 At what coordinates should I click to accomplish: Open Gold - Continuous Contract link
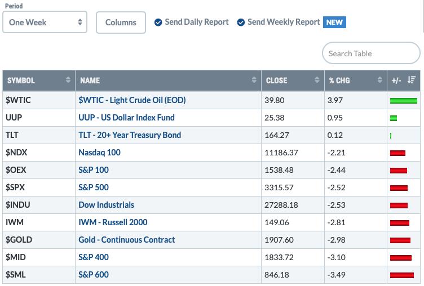[126, 240]
